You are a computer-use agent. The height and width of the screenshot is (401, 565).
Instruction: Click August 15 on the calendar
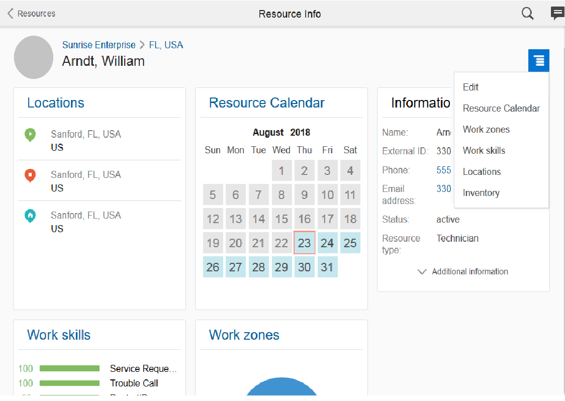[281, 219]
